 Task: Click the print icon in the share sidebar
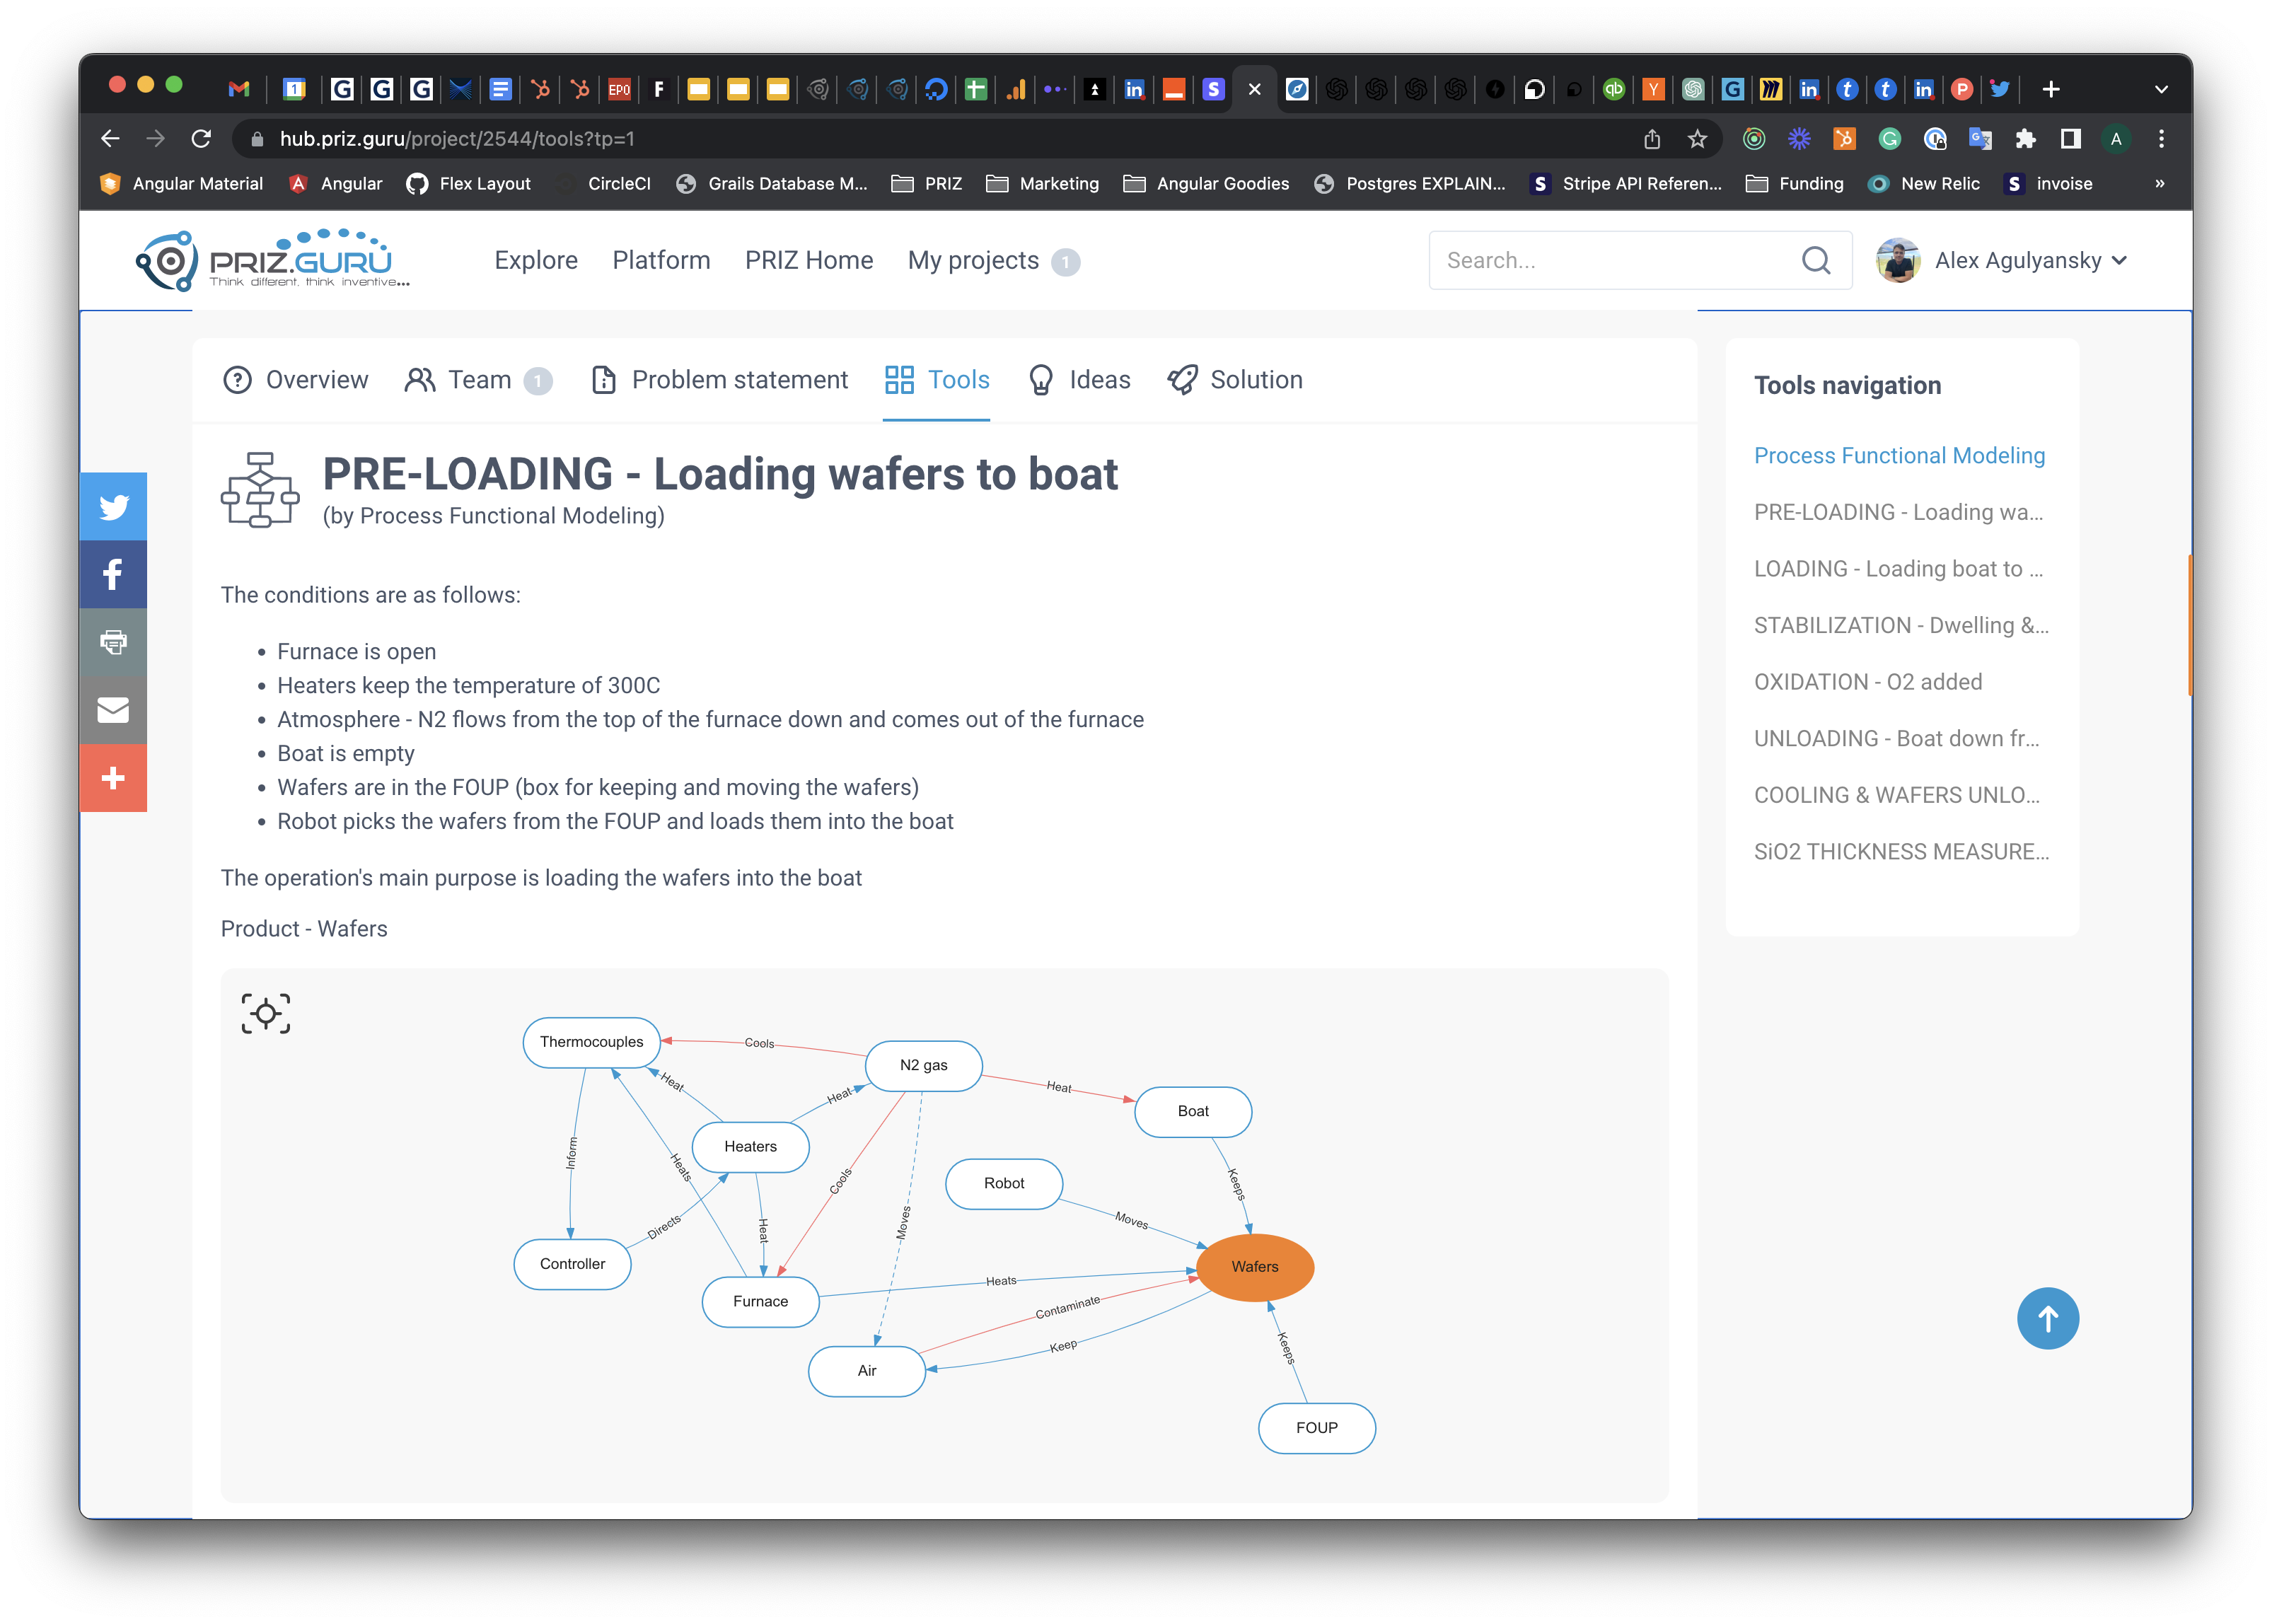coord(113,642)
